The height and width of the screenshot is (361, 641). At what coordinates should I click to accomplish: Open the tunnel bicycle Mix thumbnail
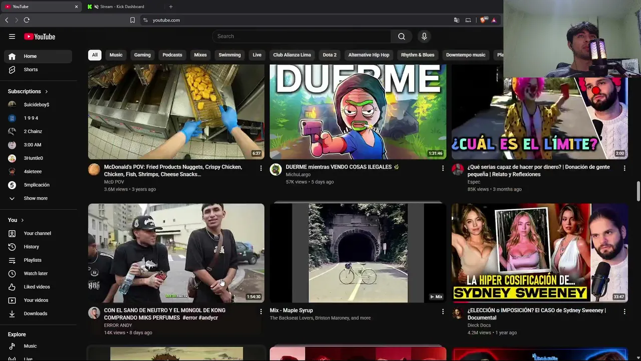tap(358, 253)
